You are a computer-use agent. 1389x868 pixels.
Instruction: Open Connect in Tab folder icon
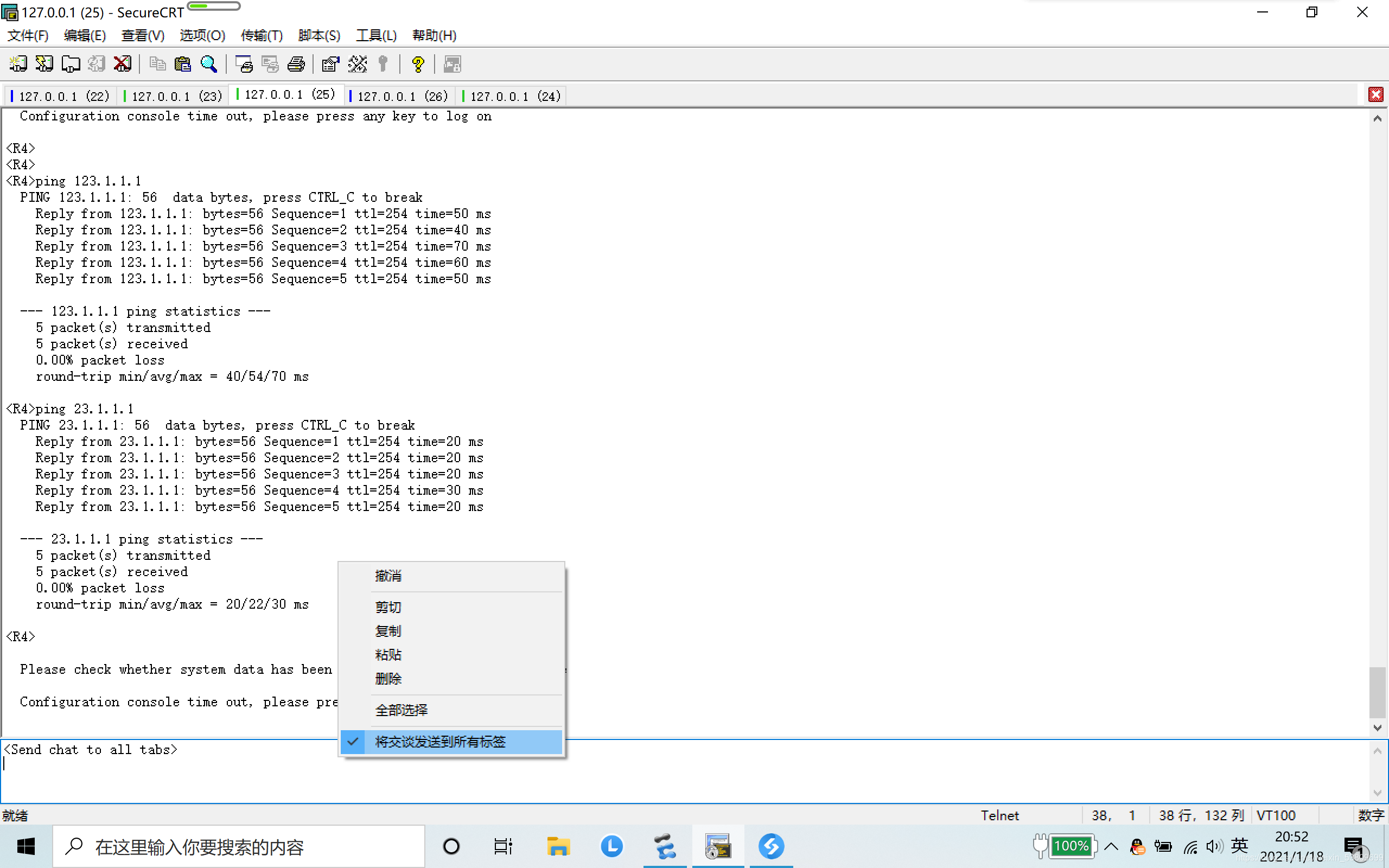coord(71,63)
